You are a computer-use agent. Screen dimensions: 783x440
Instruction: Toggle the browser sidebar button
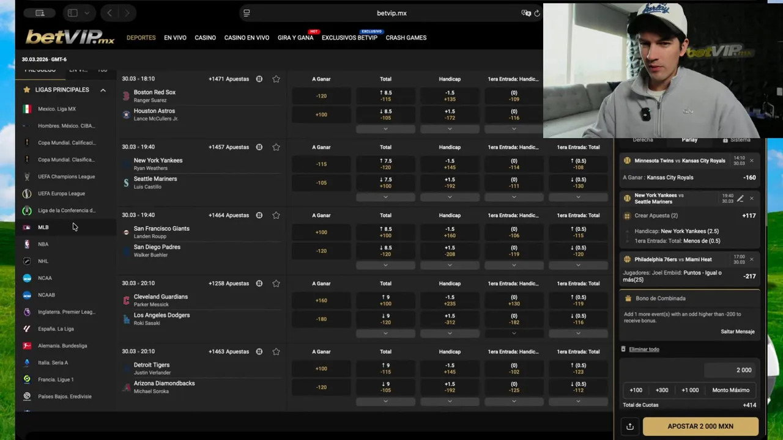72,13
